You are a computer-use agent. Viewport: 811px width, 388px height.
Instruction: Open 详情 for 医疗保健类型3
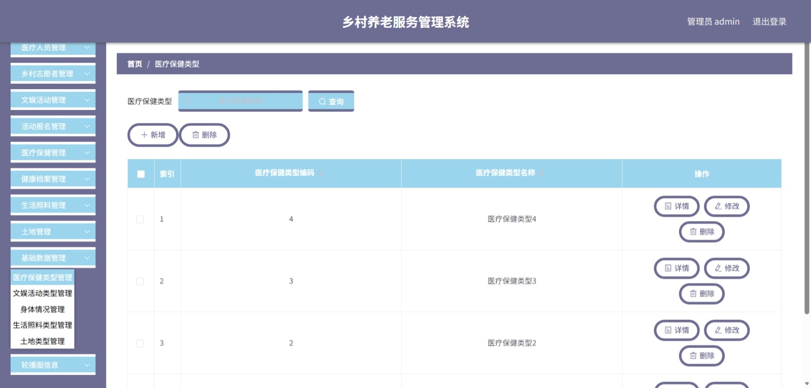pyautogui.click(x=677, y=268)
